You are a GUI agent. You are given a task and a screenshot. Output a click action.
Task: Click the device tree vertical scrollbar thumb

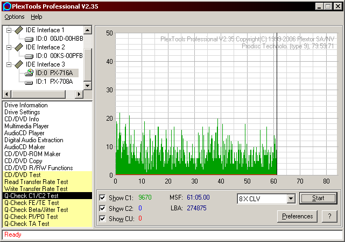click(x=88, y=65)
